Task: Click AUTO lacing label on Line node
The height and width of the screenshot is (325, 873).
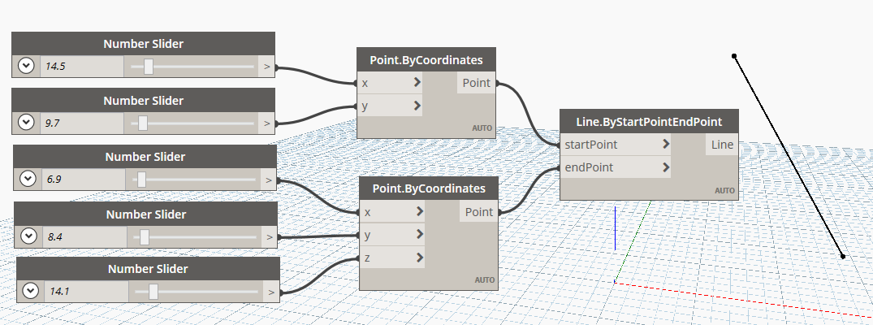Action: tap(725, 191)
